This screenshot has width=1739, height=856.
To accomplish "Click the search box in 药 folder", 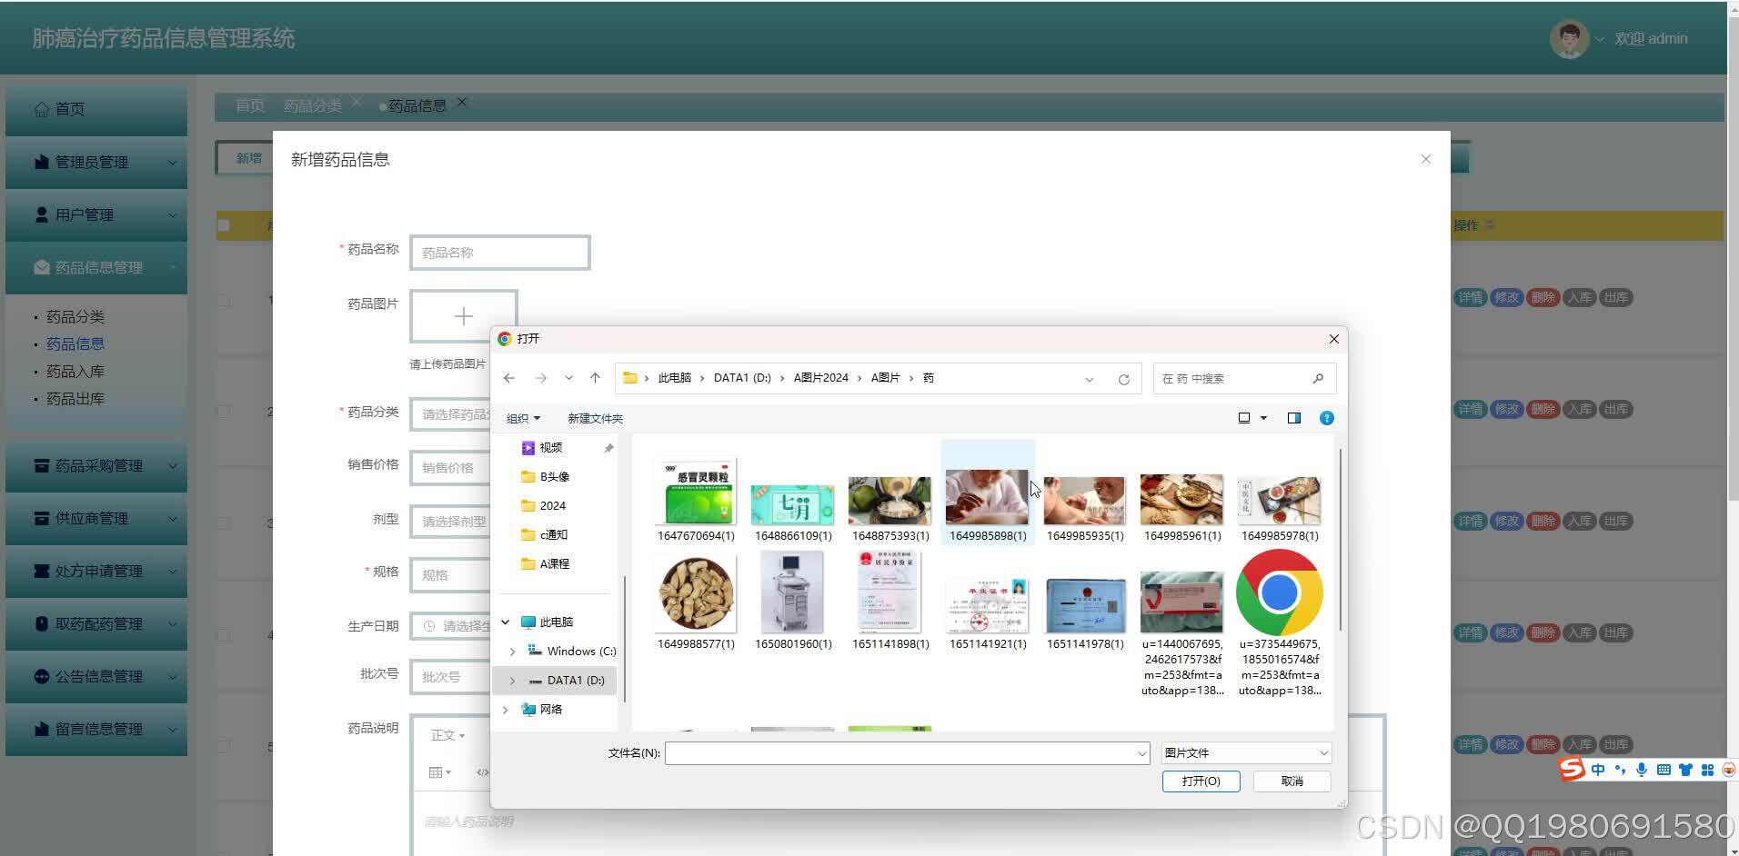I will coord(1244,378).
